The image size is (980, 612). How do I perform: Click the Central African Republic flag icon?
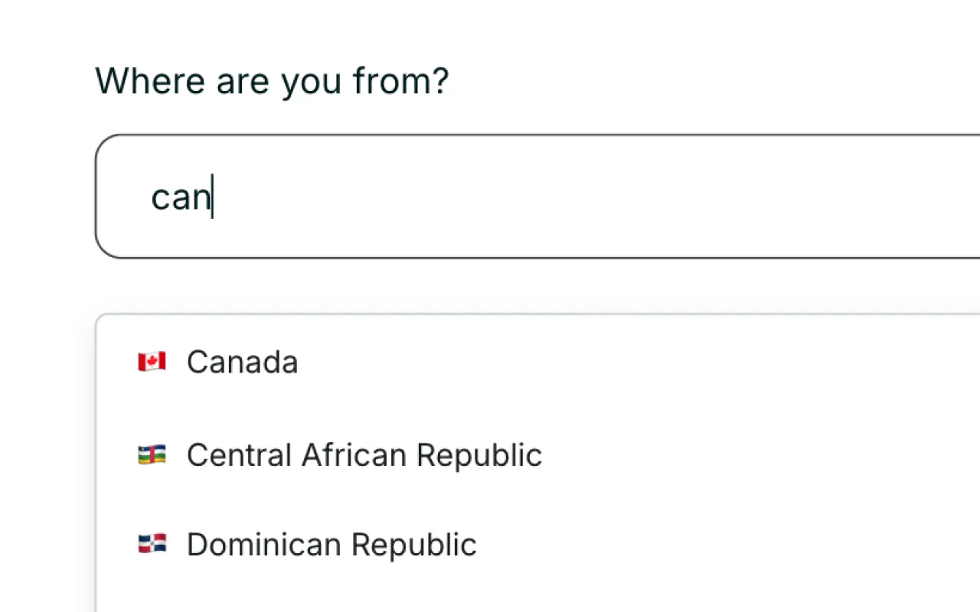point(152,454)
